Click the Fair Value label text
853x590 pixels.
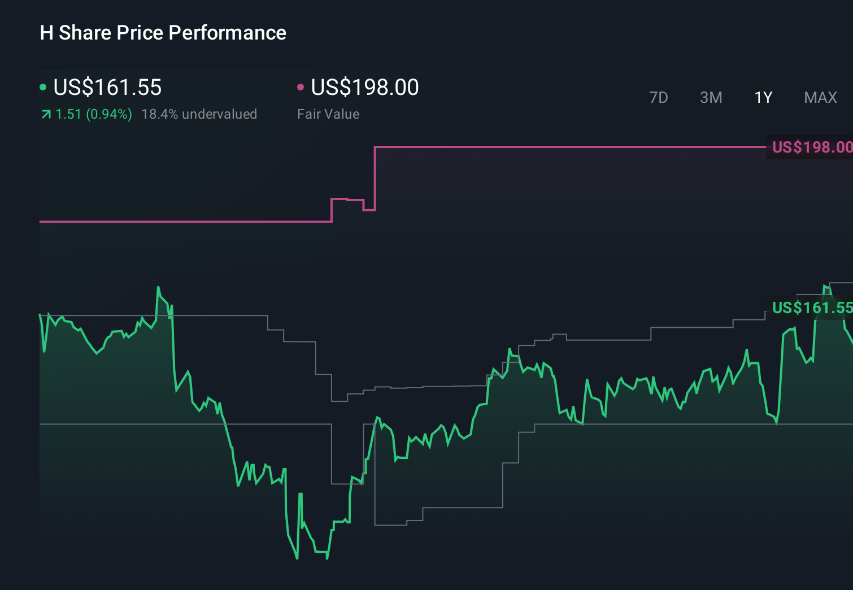tap(328, 114)
